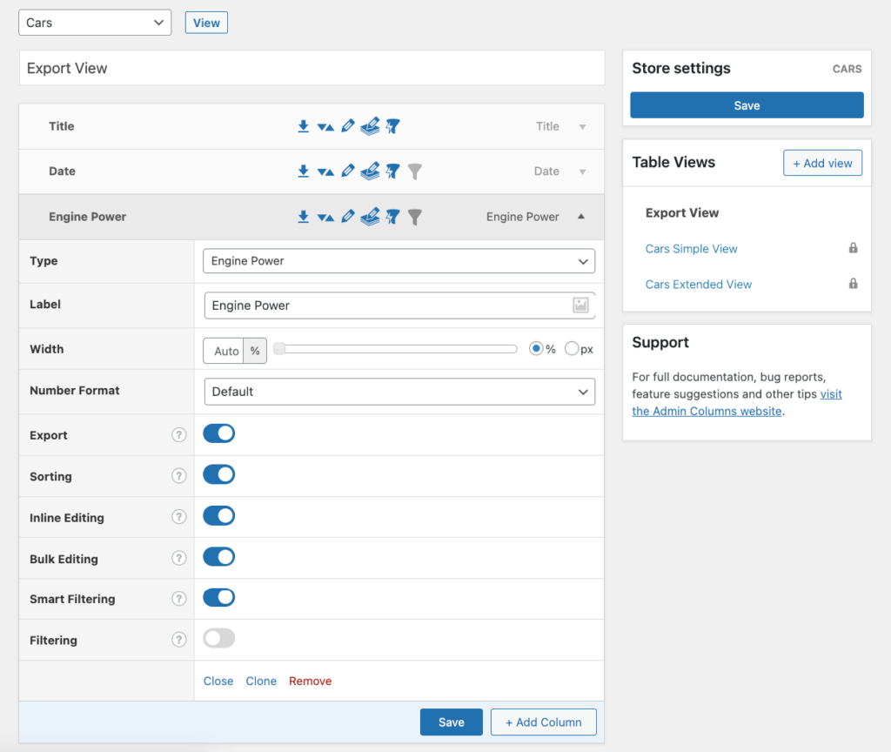Image resolution: width=891 pixels, height=752 pixels.
Task: Click Save under Store settings
Action: pyautogui.click(x=746, y=105)
